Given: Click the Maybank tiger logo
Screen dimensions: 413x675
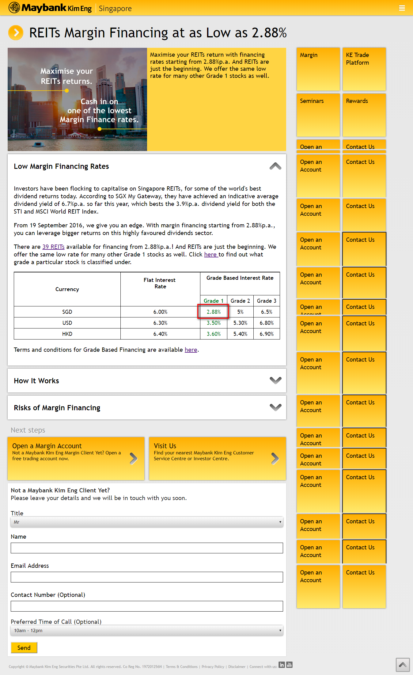Looking at the screenshot, I should 14,8.
